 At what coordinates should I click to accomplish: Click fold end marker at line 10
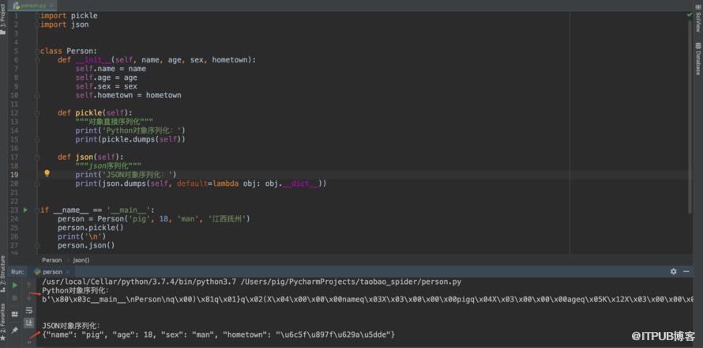(x=37, y=95)
